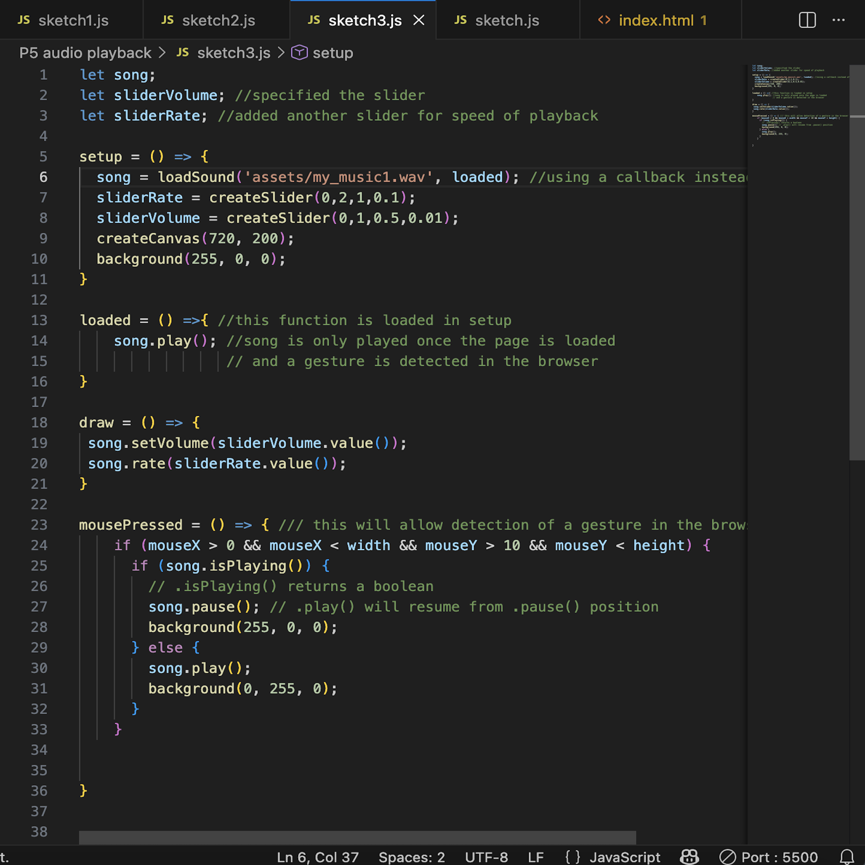The width and height of the screenshot is (865, 865).
Task: Click the code minimap preview
Action: coord(800,106)
